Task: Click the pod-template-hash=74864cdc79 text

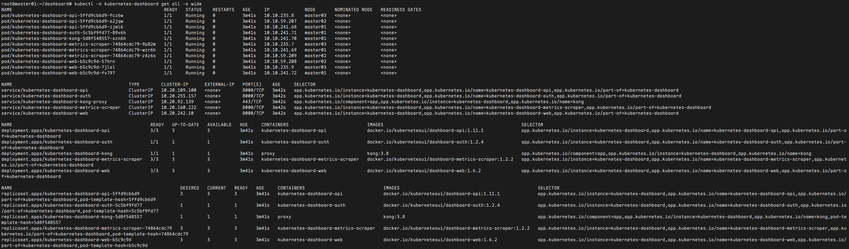Action: point(150,234)
